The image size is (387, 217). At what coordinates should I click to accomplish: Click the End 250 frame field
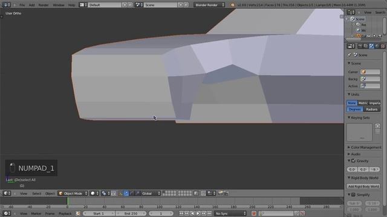(x=131, y=213)
